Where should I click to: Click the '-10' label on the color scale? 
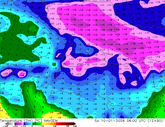point(23,126)
